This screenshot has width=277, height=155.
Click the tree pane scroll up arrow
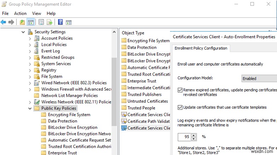pos(114,32)
